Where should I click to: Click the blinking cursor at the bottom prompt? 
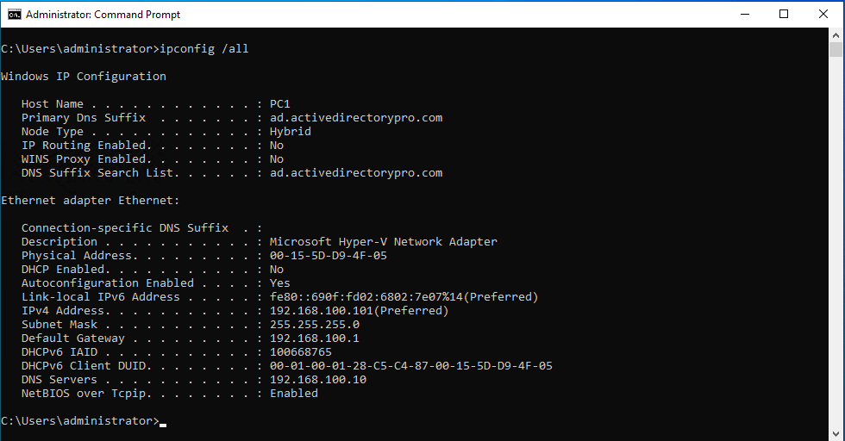click(163, 424)
